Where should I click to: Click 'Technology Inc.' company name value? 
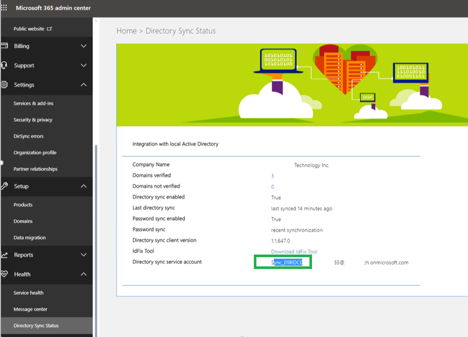point(311,165)
